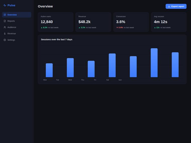The height and width of the screenshot is (143, 191).
Task: Click the shortest bar in the sessions chart
Action: tap(49, 70)
